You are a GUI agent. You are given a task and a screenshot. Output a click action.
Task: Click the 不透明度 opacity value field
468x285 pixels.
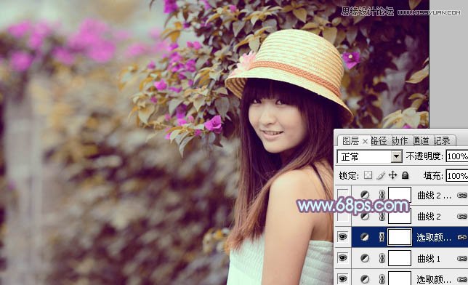click(x=457, y=156)
